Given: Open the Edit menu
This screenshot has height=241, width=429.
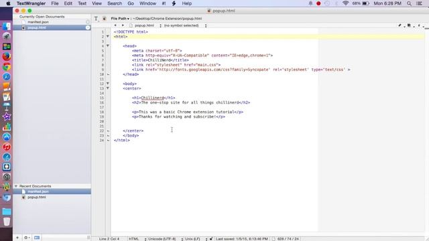Looking at the screenshot, I should (x=68, y=3).
